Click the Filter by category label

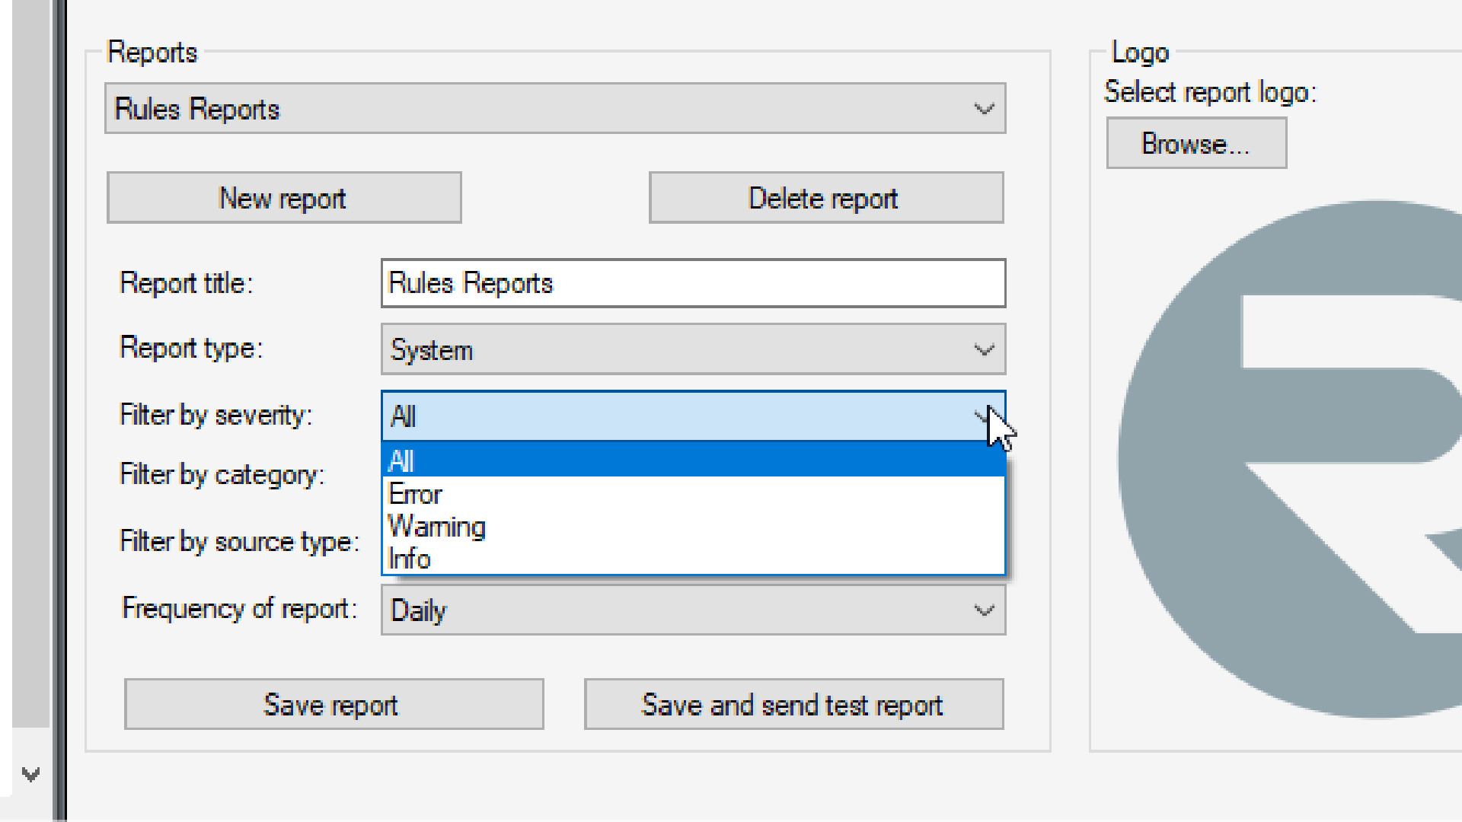222,475
